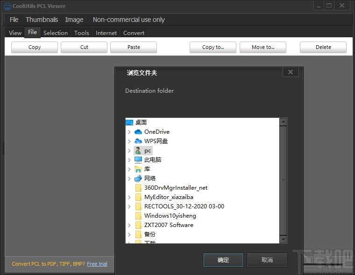Select the WPS网盘 text label
The image size is (355, 275).
pyautogui.click(x=156, y=141)
